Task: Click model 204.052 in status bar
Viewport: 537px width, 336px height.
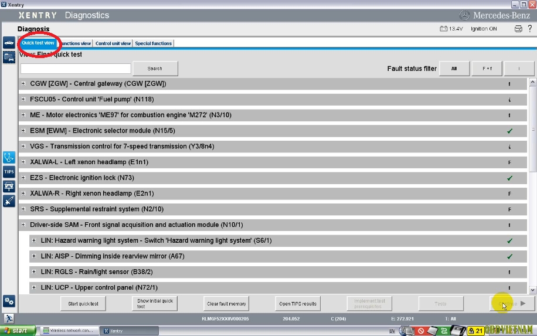Action: click(x=291, y=319)
